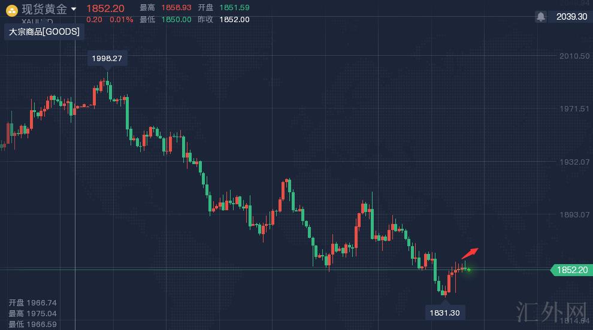The height and width of the screenshot is (330, 593).
Task: Click the red upward arrow annotation
Action: point(470,253)
